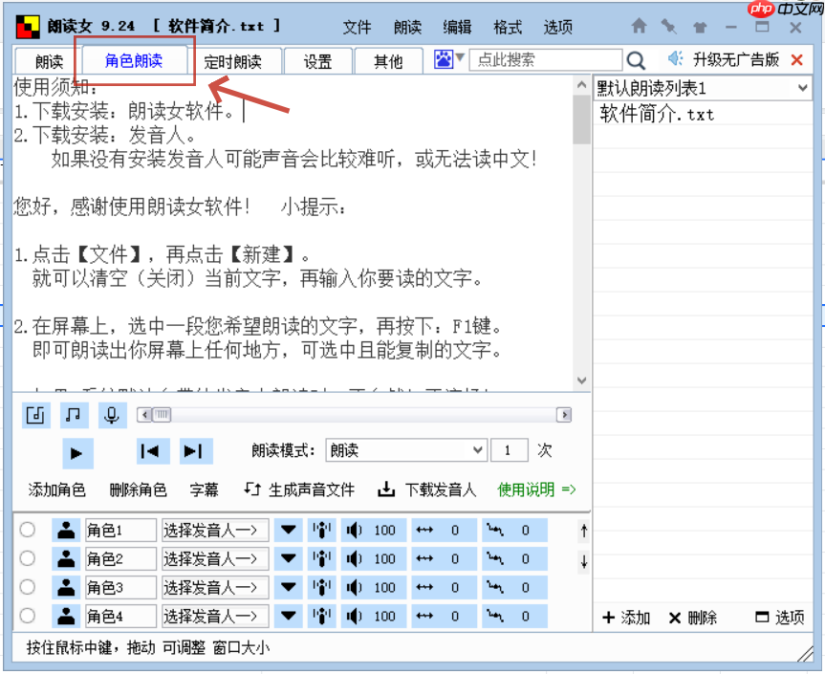Expand the 默认朗读列表1 dropdown
Image resolution: width=825 pixels, height=674 pixels.
802,88
